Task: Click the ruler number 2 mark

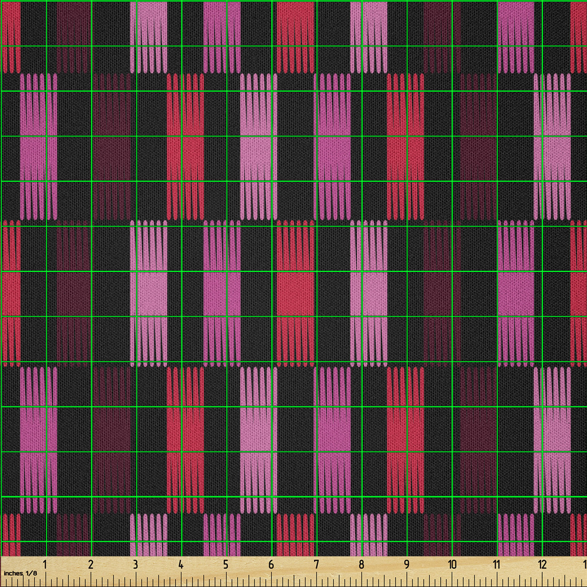Action: coord(91,564)
